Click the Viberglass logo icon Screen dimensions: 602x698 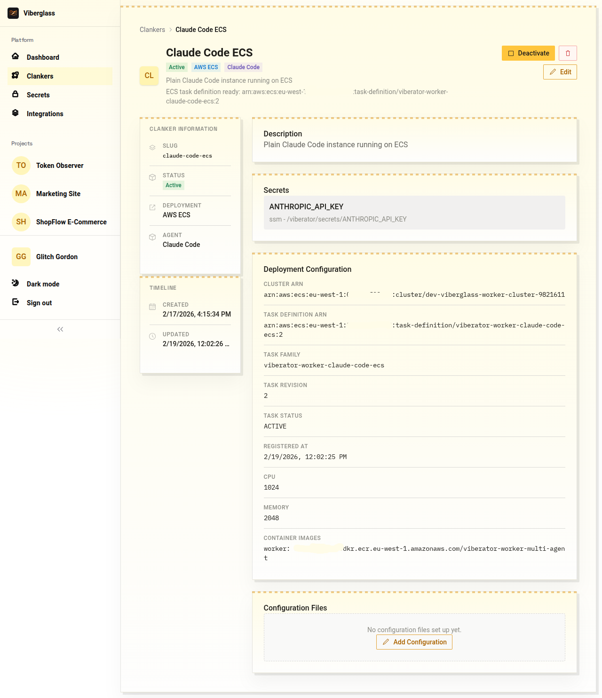point(13,13)
